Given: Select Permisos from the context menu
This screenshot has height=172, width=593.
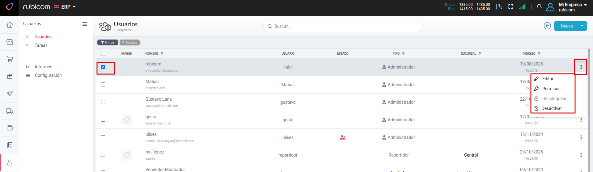Looking at the screenshot, I should tap(551, 89).
